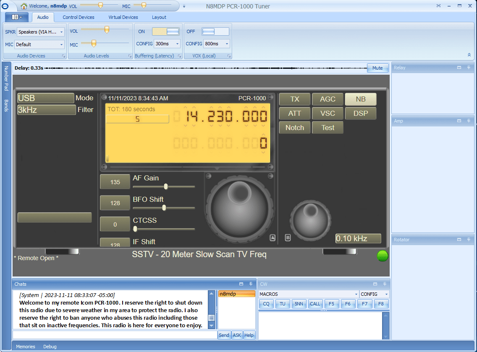
Task: Switch to the Virtual Devices tab
Action: coord(123,17)
